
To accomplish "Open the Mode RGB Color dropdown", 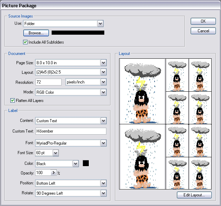I will pyautogui.click(x=103, y=92).
